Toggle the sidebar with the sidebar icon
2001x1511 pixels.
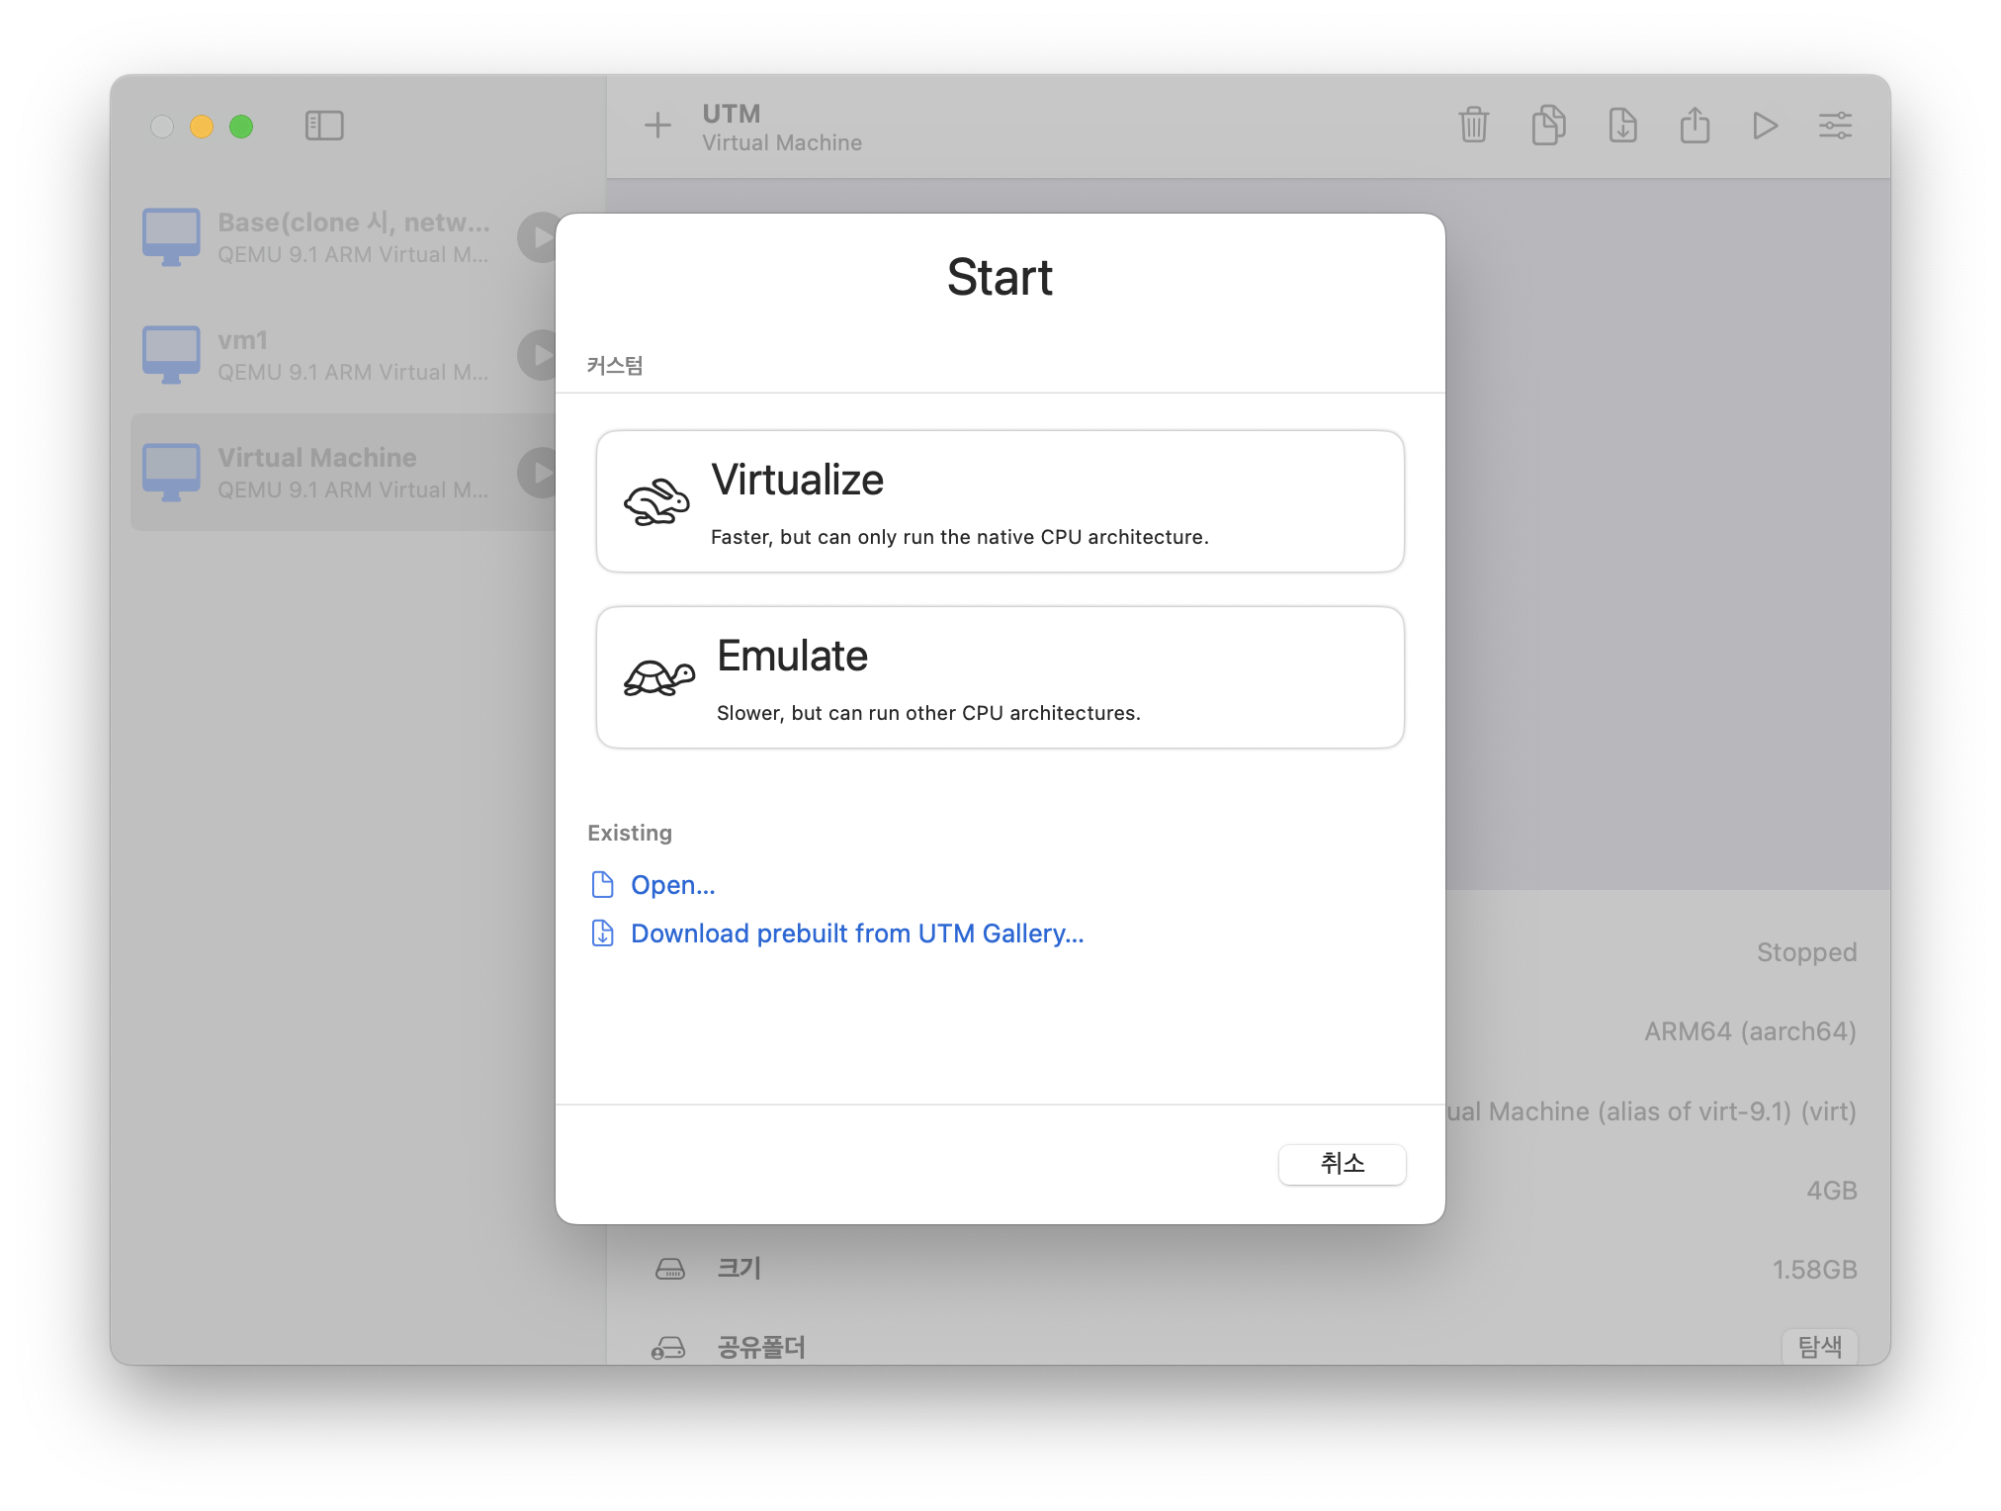coord(324,126)
